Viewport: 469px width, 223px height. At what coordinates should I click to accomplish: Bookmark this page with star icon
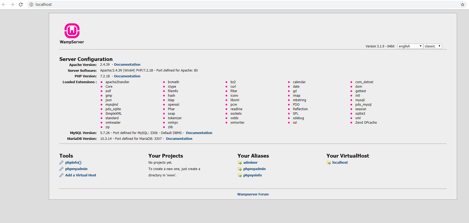(x=463, y=5)
